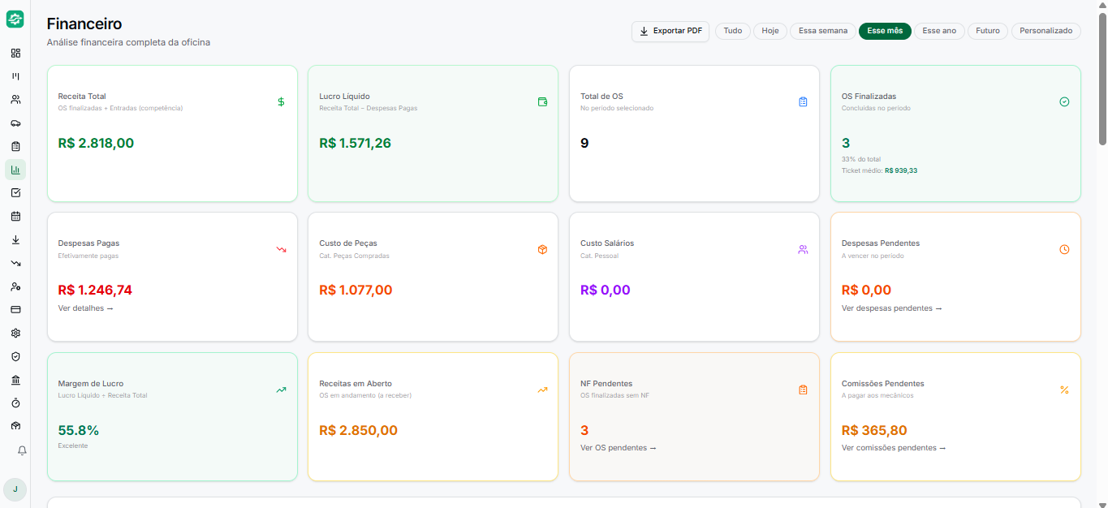Viewport: 1108px width, 508px height.
Task: Open the vehicles (car) icon in sidebar
Action: (x=15, y=123)
